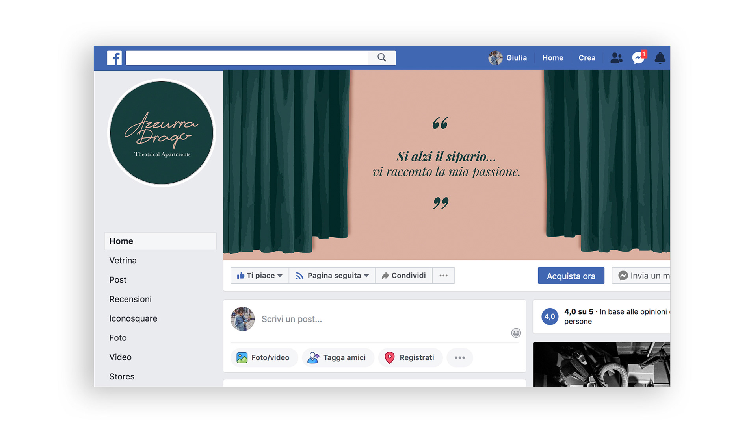Click the '4,0 su 5' rating text
This screenshot has width=751, height=444.
pos(578,311)
